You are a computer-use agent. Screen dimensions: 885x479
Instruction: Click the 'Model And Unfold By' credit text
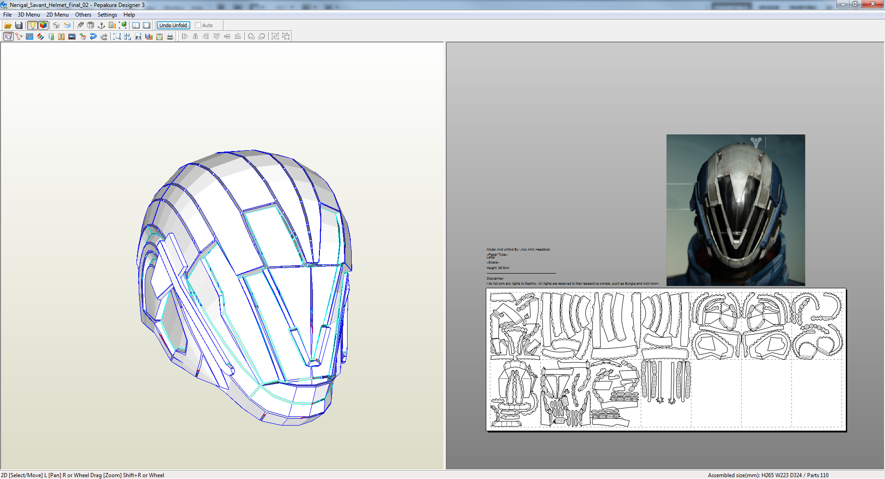pos(518,250)
